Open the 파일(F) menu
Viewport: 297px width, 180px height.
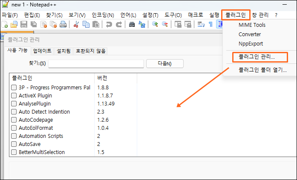[x=10, y=15]
